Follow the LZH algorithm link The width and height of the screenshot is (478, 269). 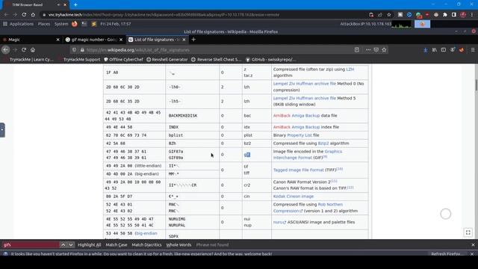click(x=350, y=69)
